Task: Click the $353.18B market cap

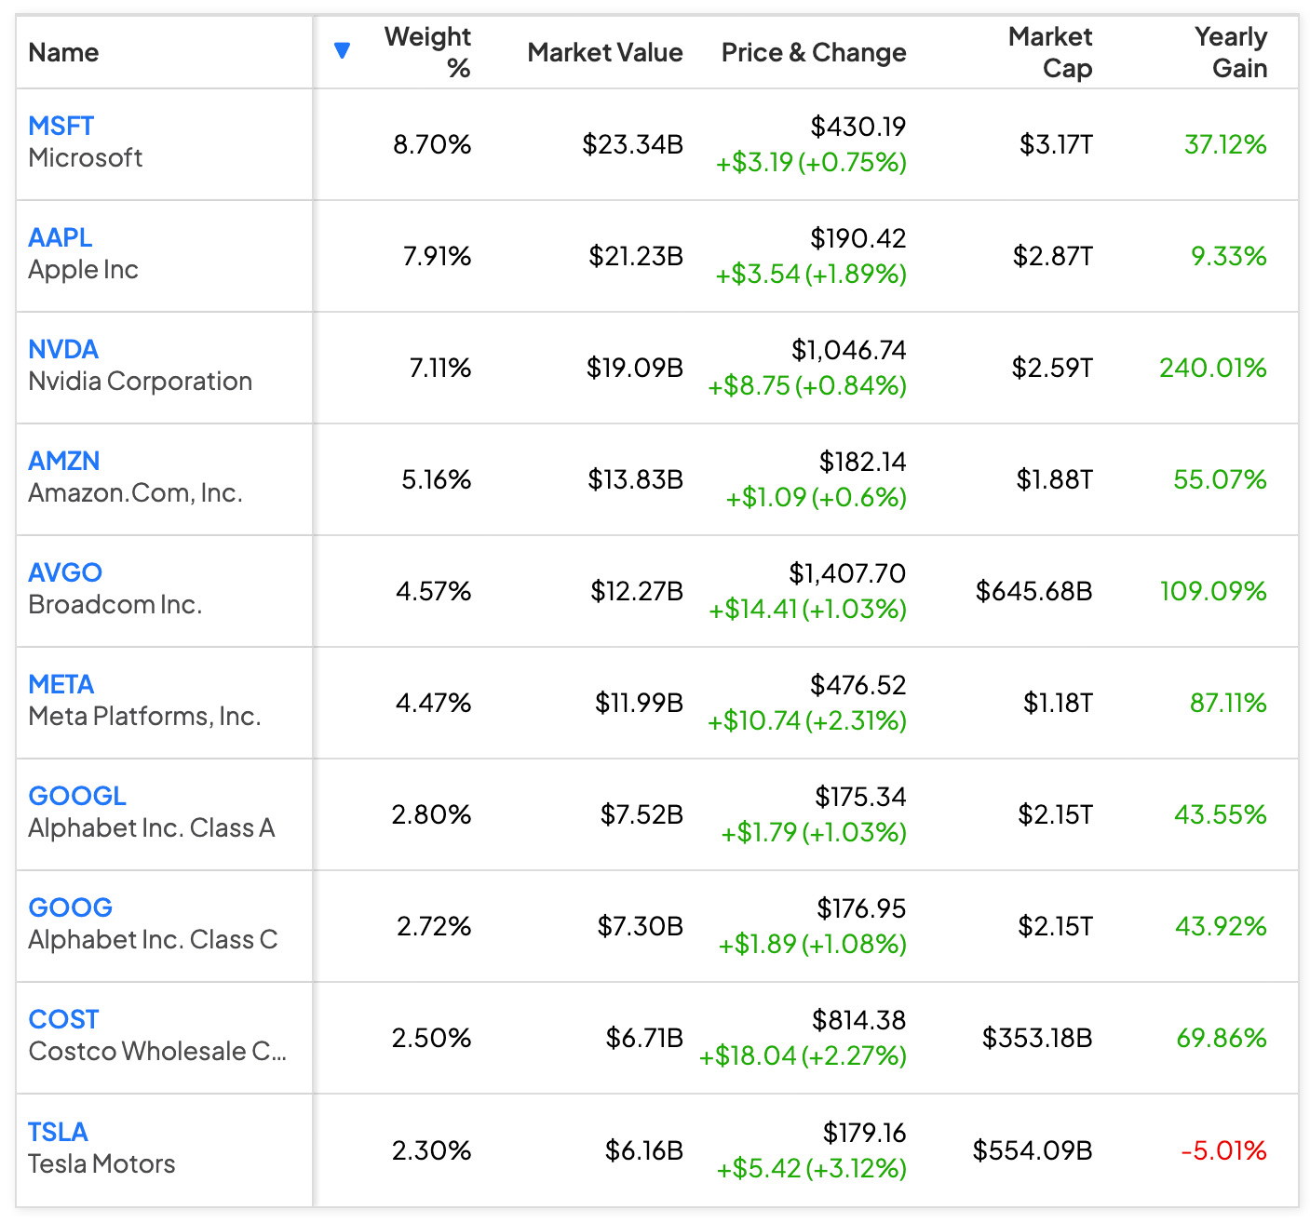Action: tap(1037, 1038)
